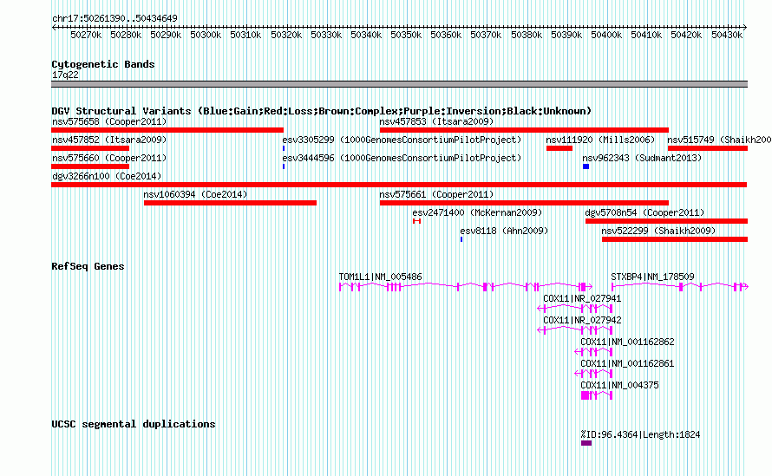772x476 pixels.
Task: Click the %ID:96.4364|Length:1824 duplication label
Action: click(x=640, y=434)
